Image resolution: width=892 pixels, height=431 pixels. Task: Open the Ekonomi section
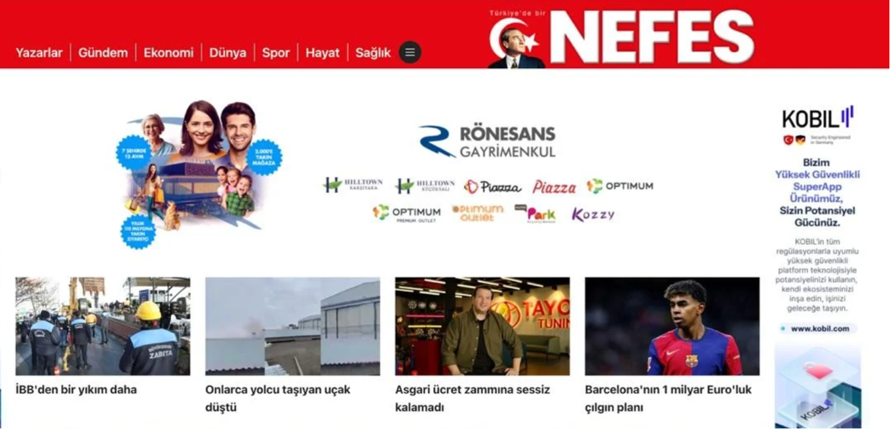[169, 53]
